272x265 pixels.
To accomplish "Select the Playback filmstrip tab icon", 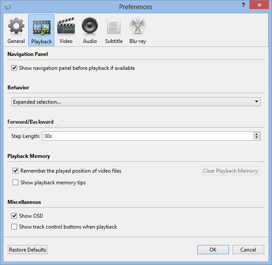I will (x=41, y=30).
